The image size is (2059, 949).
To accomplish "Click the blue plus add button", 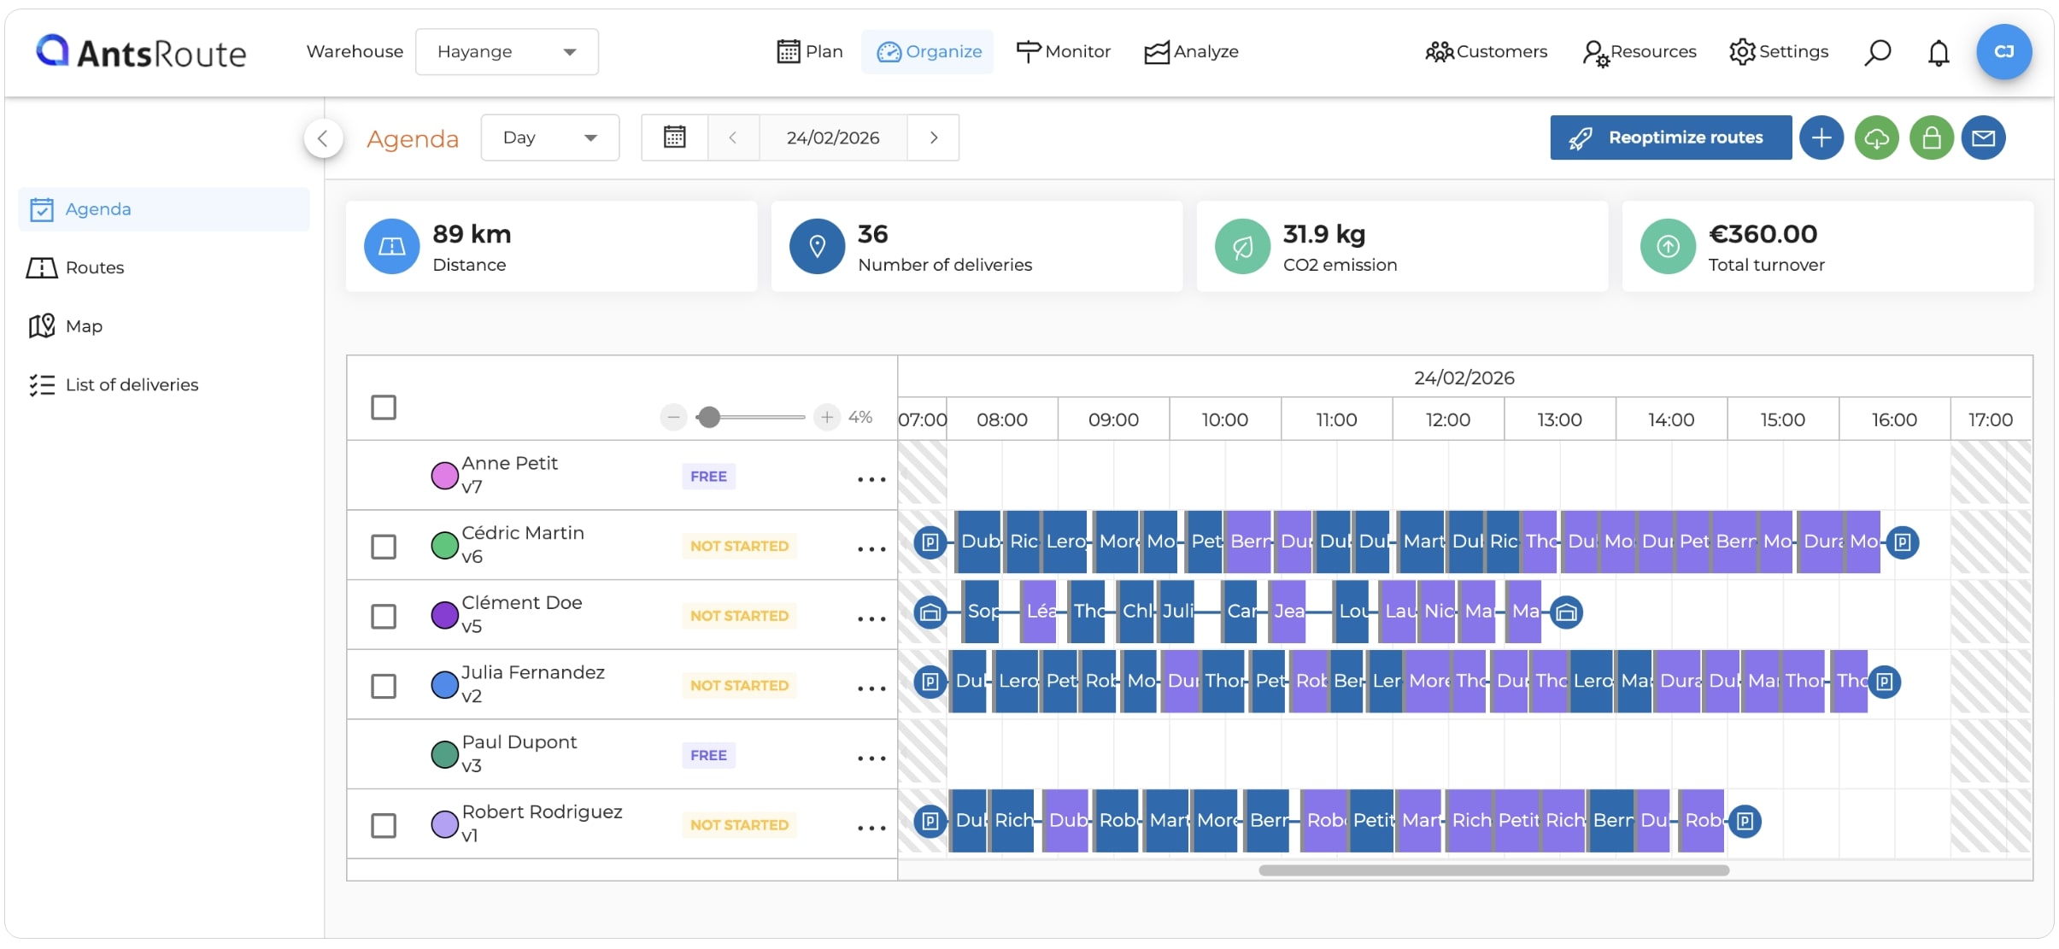I will coord(1821,138).
